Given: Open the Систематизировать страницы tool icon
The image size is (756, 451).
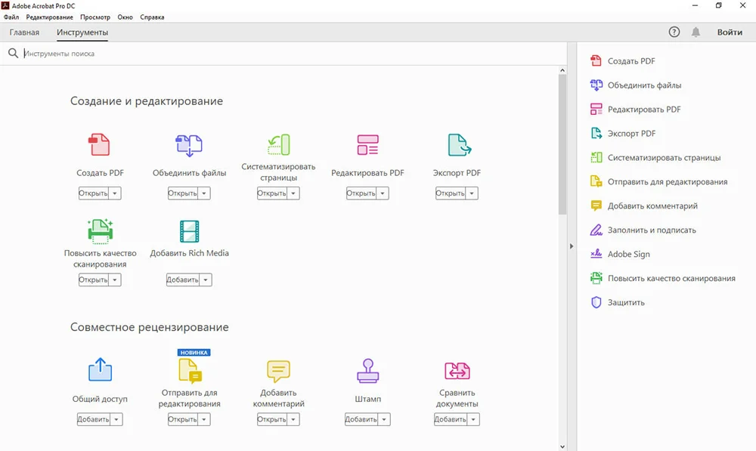Looking at the screenshot, I should tap(278, 144).
